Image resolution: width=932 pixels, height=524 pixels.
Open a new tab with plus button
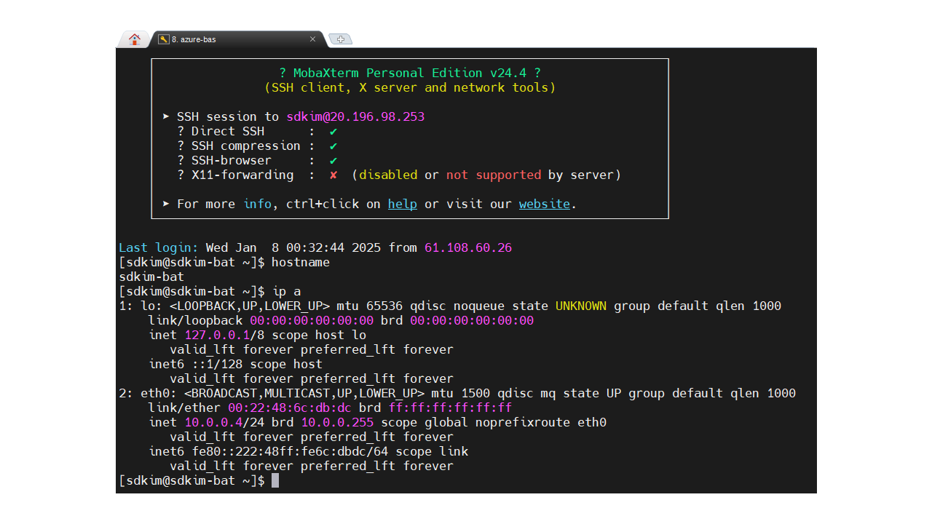[340, 39]
